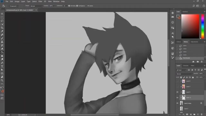This screenshot has height=116, width=206.
Task: Add layer style with fx icon
Action: click(x=183, y=114)
